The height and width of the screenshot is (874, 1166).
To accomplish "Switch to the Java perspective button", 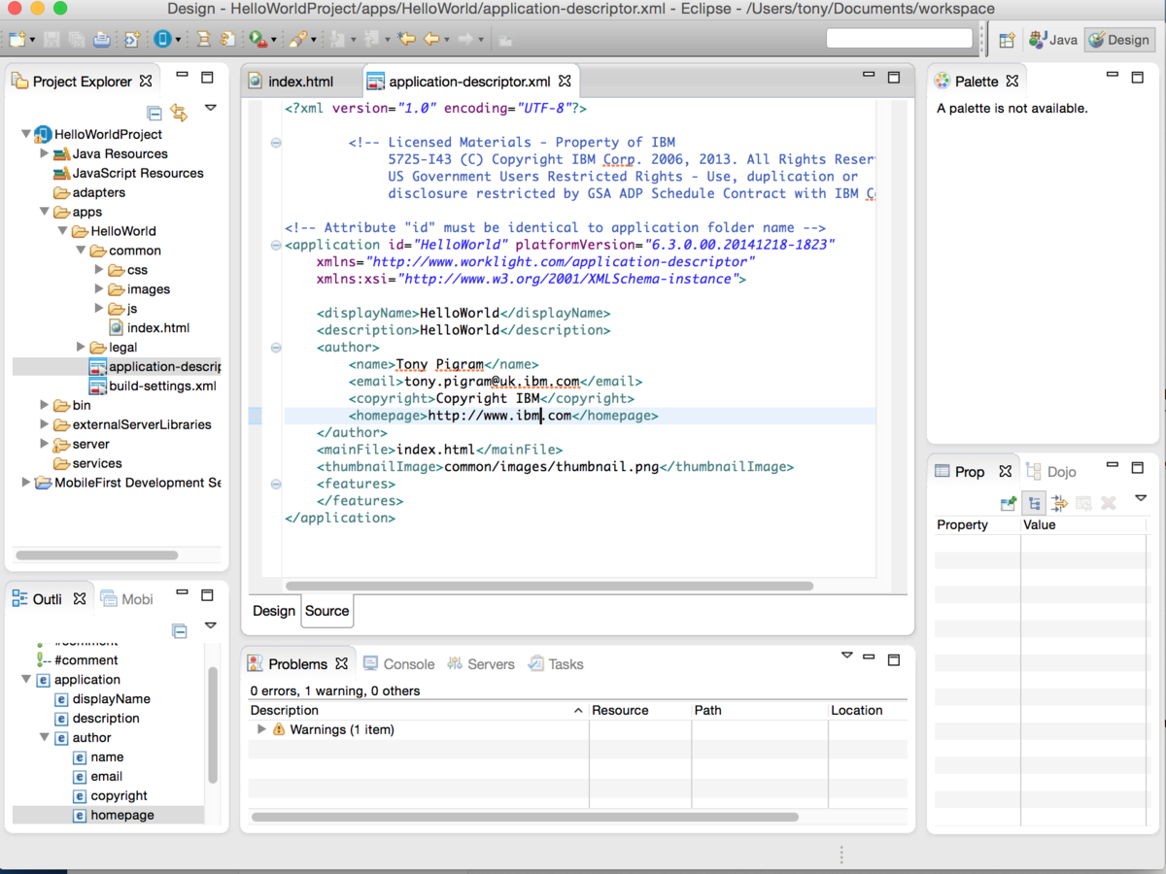I will (x=1054, y=40).
